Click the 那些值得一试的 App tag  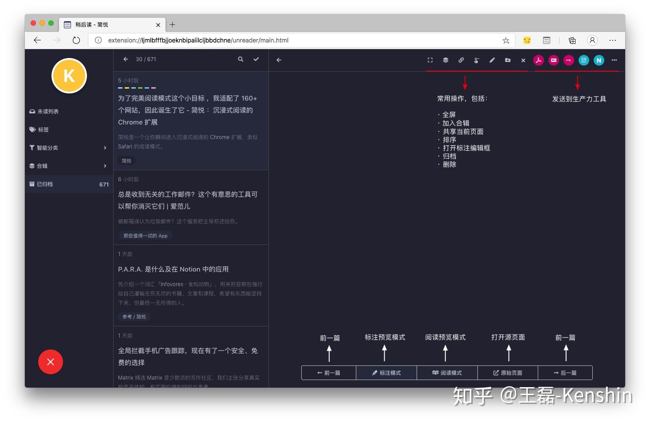click(x=146, y=236)
